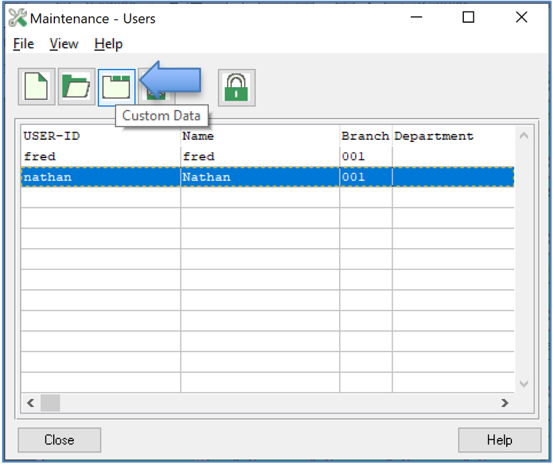
Task: Select Nathan in the Name column
Action: click(206, 177)
